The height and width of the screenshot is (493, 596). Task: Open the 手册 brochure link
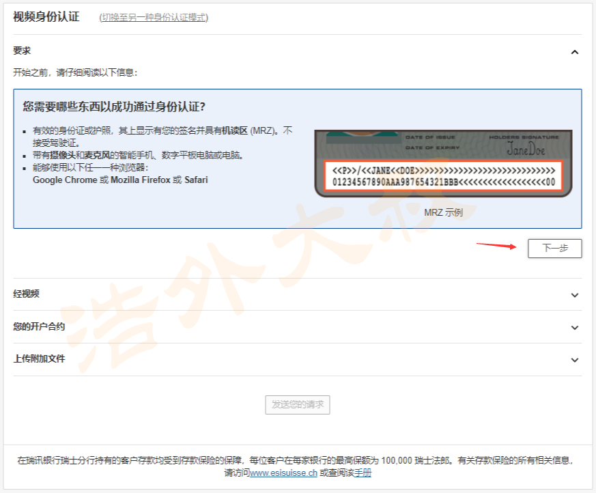pos(363,473)
